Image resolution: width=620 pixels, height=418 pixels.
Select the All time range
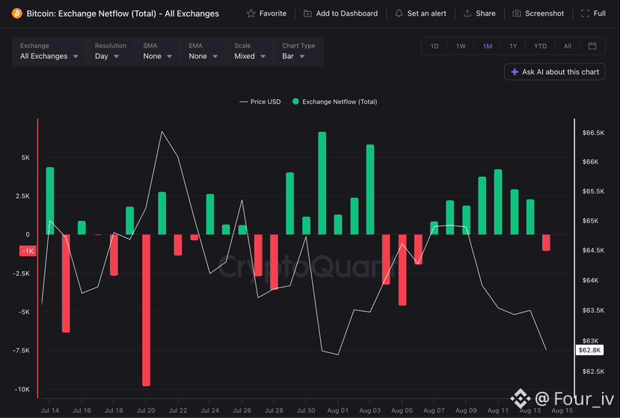[x=567, y=46]
